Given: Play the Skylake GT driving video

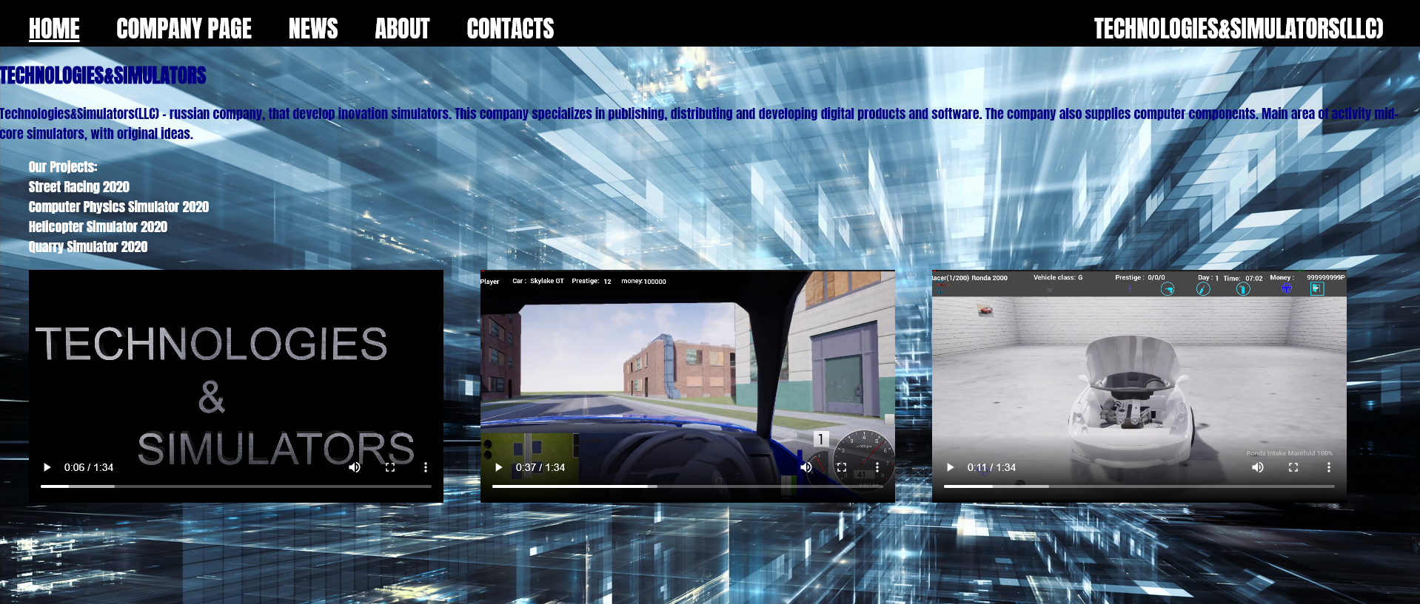Looking at the screenshot, I should pos(499,467).
